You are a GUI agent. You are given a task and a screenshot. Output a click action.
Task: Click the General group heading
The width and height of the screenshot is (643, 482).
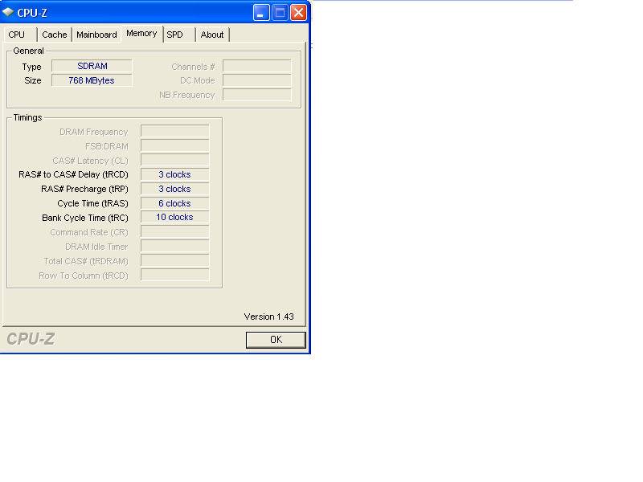click(x=28, y=51)
